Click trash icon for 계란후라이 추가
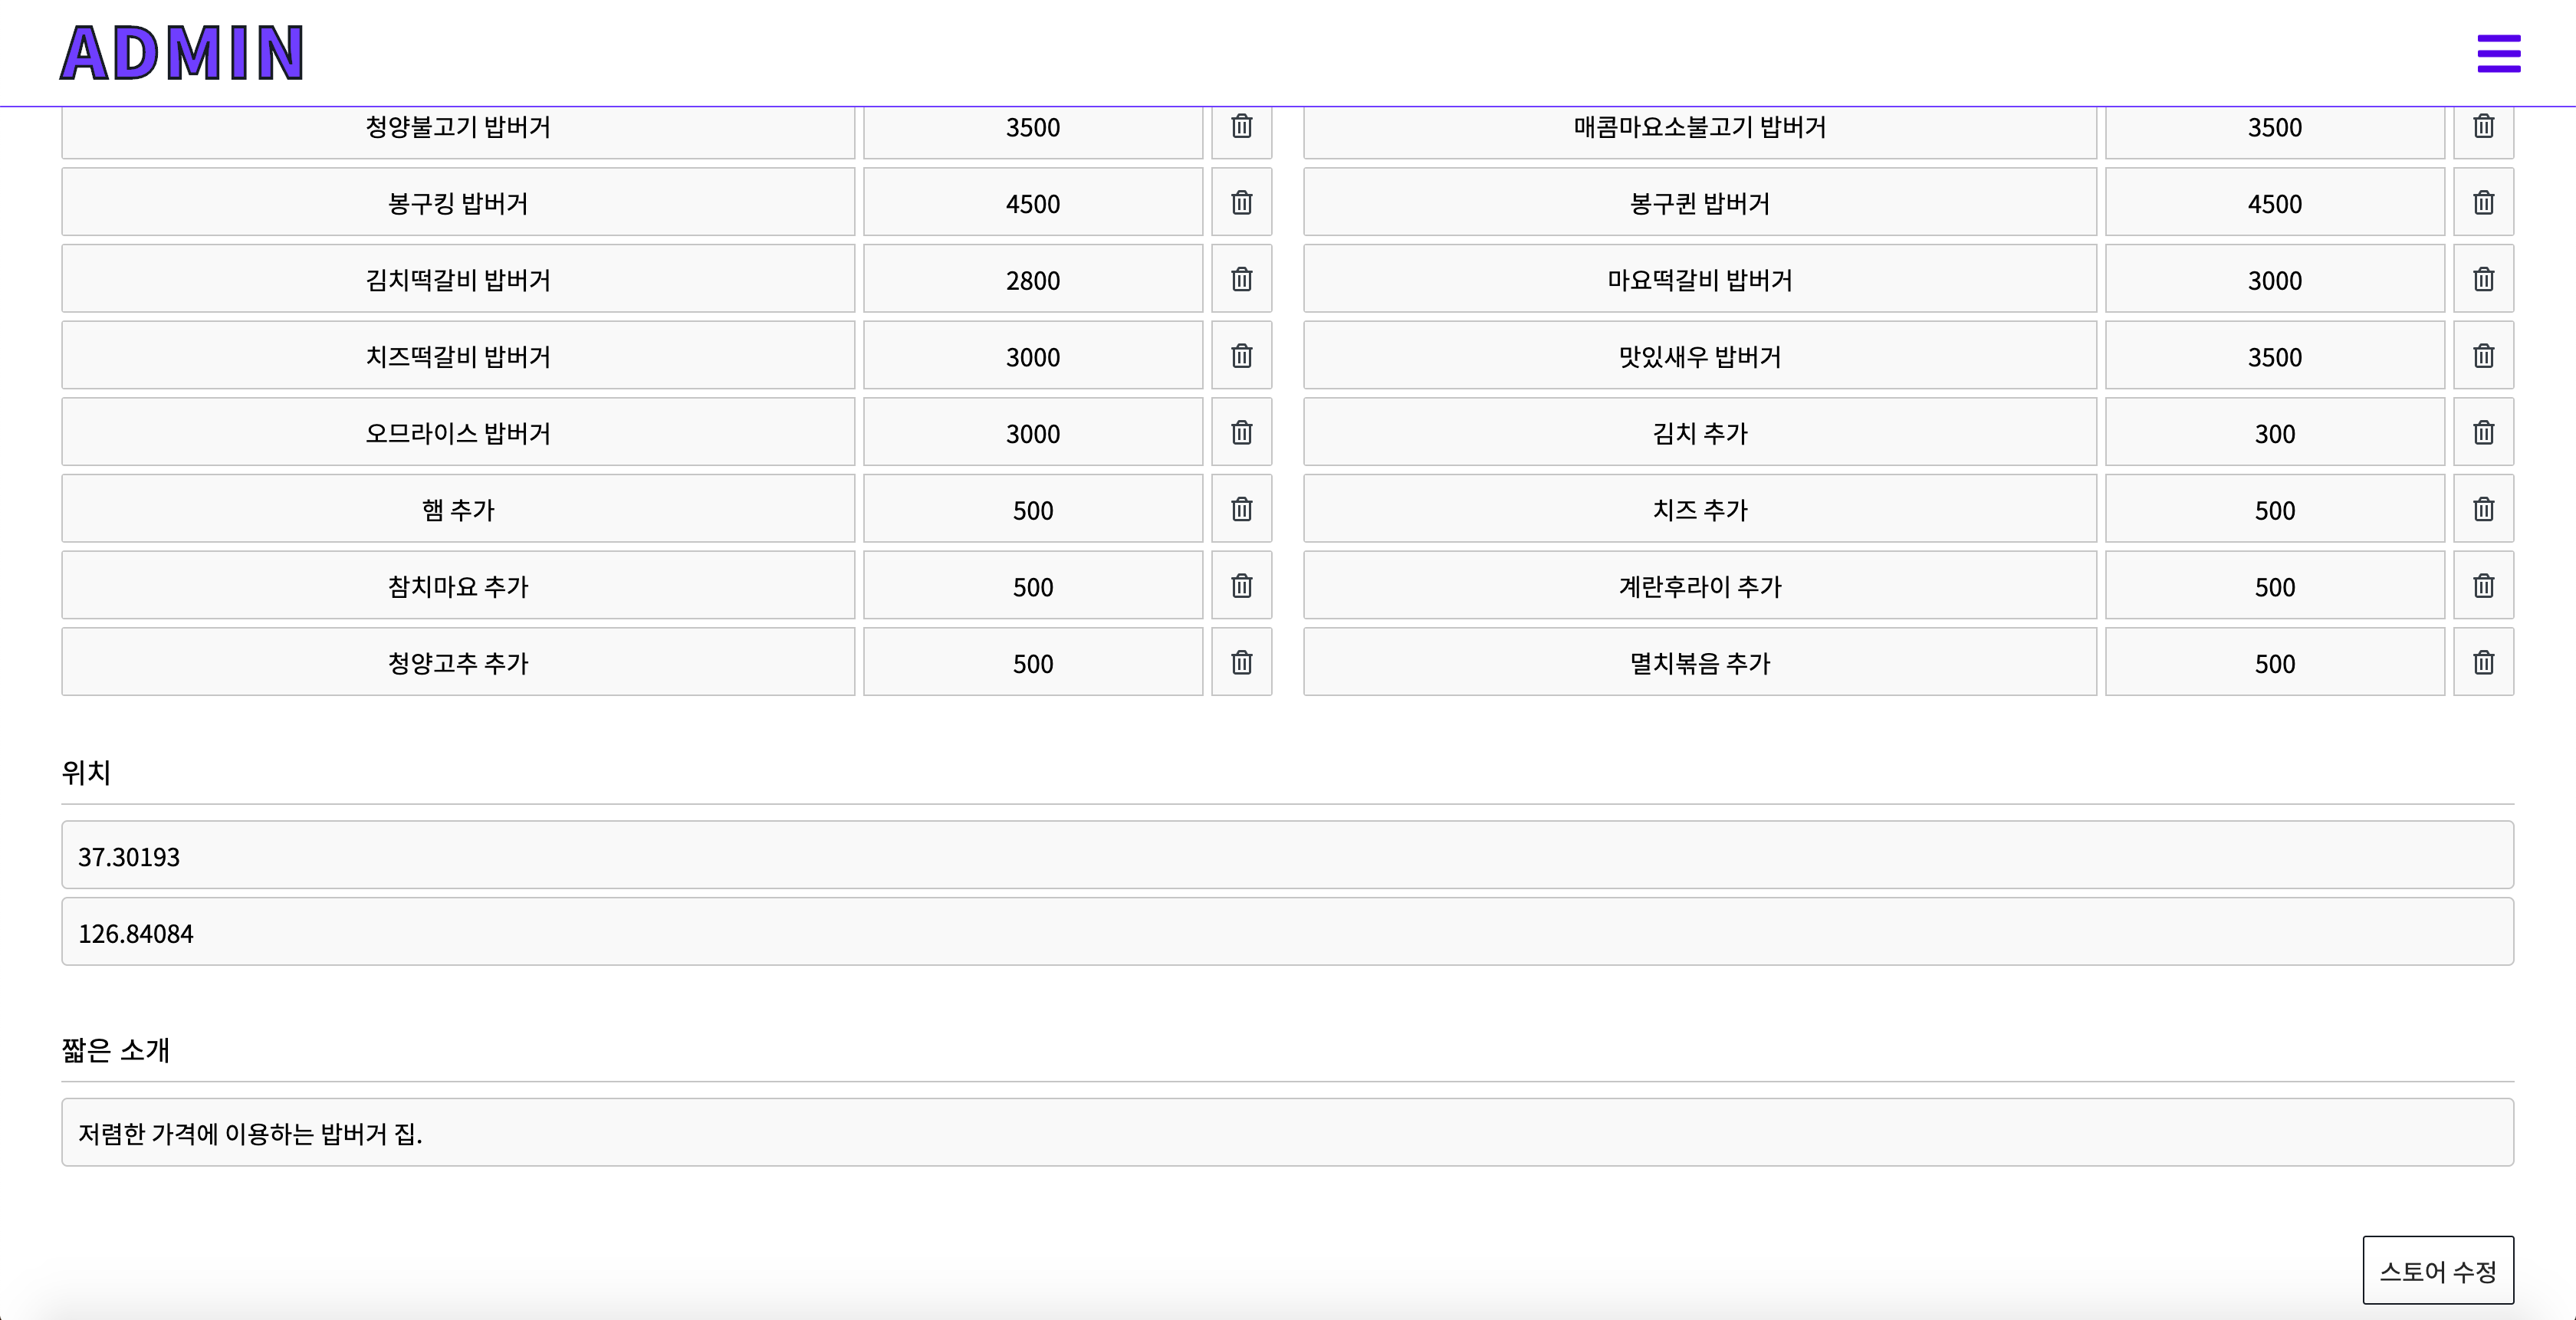 point(2483,586)
